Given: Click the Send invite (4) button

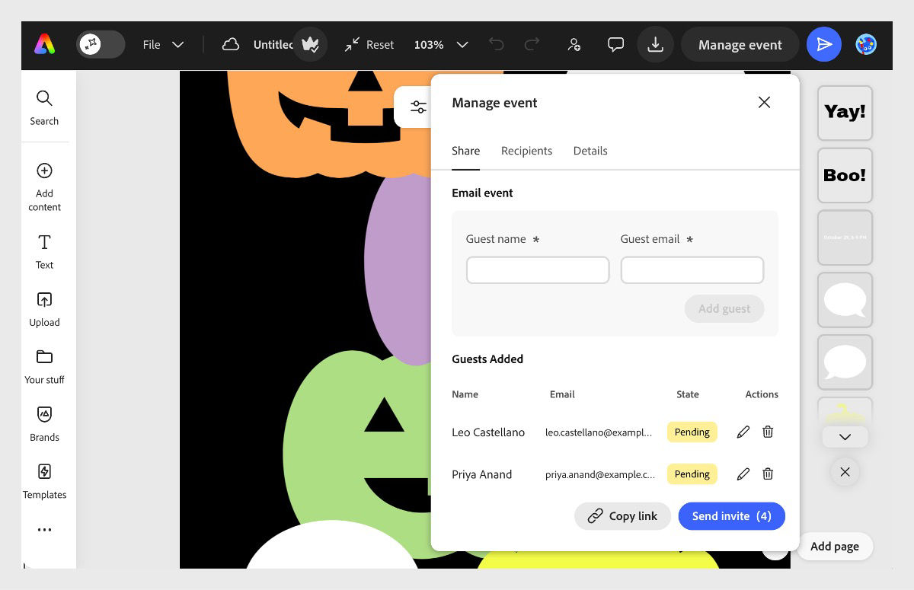Looking at the screenshot, I should [731, 515].
